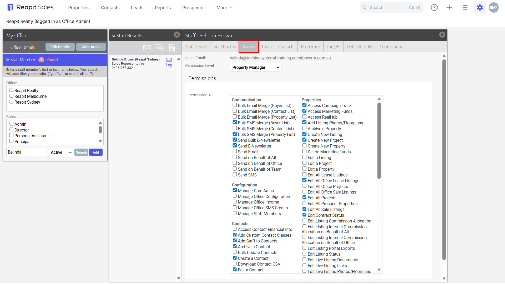
Task: Enable the Send Email permission checkbox
Action: pyautogui.click(x=235, y=151)
